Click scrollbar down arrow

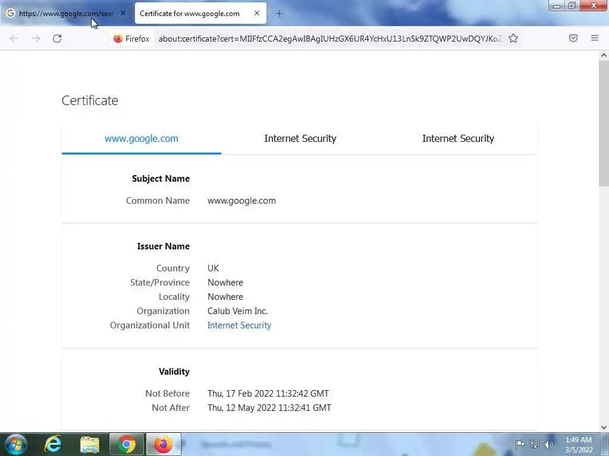[x=604, y=427]
